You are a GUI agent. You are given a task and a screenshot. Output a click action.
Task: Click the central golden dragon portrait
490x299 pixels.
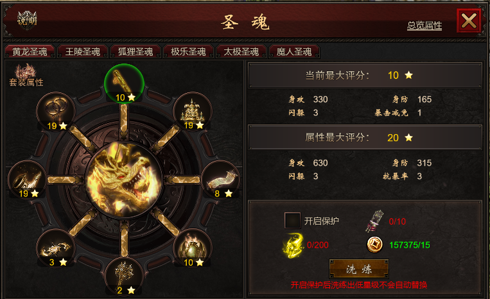click(124, 180)
